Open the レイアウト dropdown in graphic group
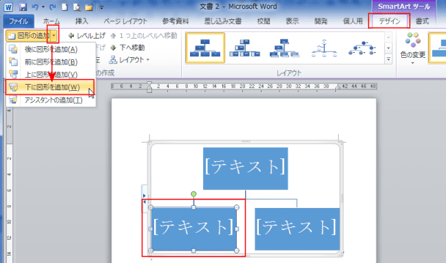This screenshot has width=446, height=263. pos(129,60)
